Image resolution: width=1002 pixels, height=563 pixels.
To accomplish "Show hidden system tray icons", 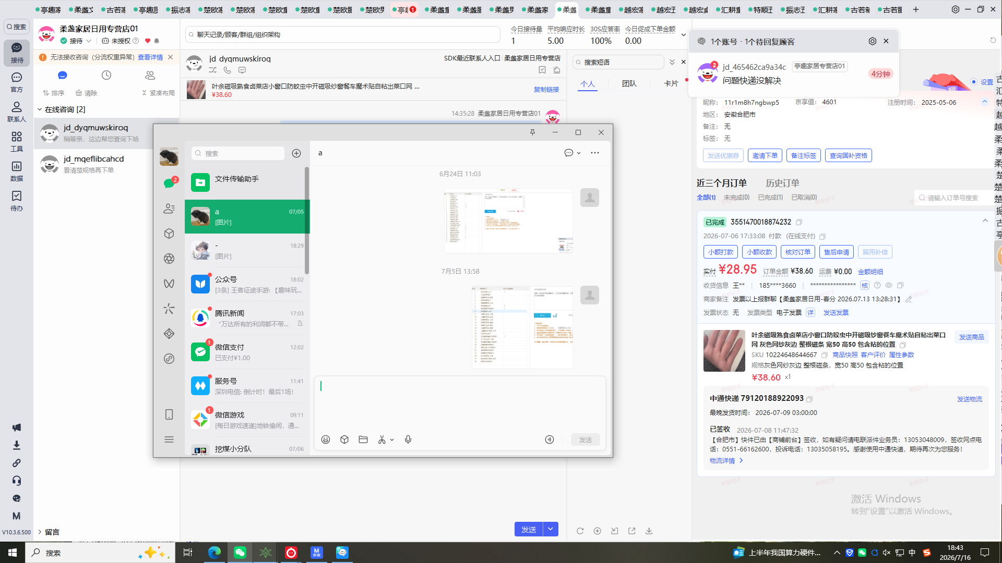I will (837, 553).
